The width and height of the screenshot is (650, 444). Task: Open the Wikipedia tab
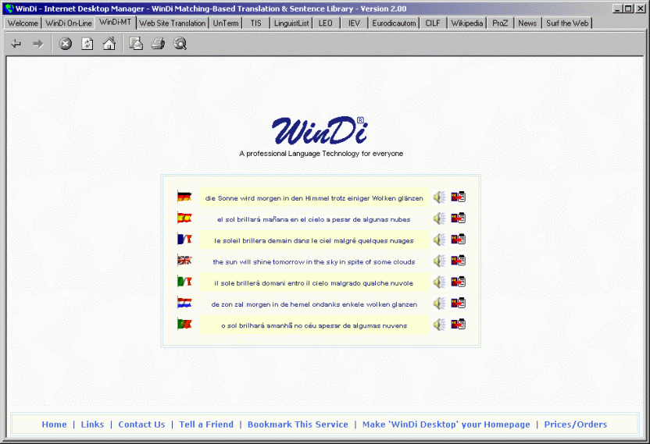pyautogui.click(x=466, y=23)
